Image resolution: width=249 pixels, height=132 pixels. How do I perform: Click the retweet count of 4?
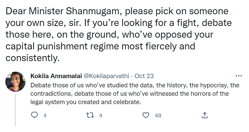[x=100, y=116]
